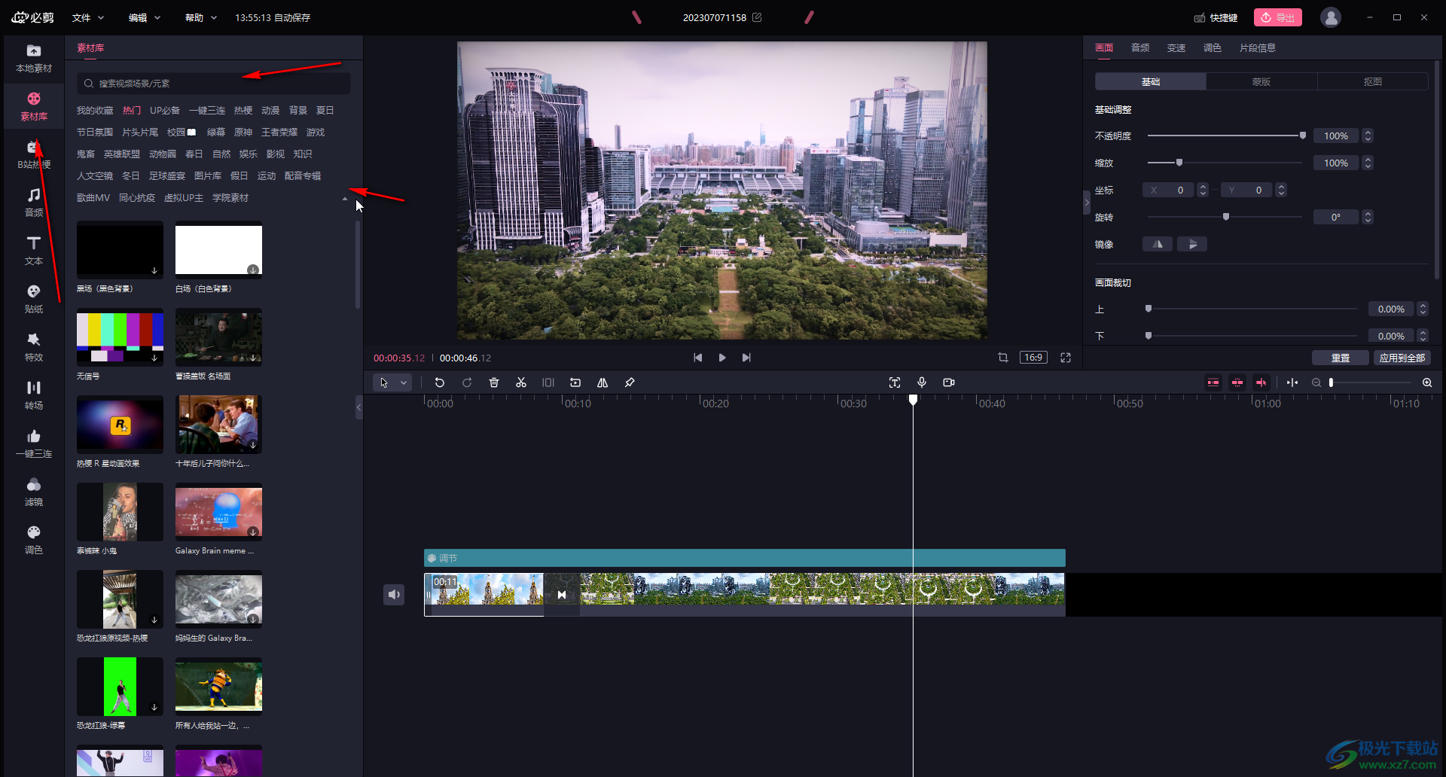This screenshot has height=777, width=1446.
Task: Toggle linkage button in timeline toolbar
Action: tap(1261, 382)
